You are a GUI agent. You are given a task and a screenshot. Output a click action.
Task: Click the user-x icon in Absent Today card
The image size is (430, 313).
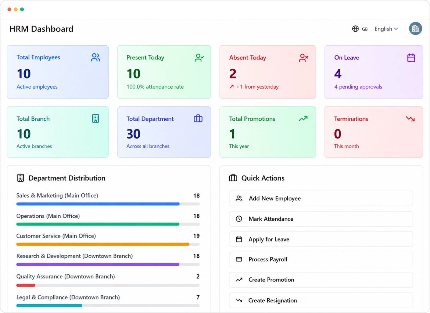(303, 58)
